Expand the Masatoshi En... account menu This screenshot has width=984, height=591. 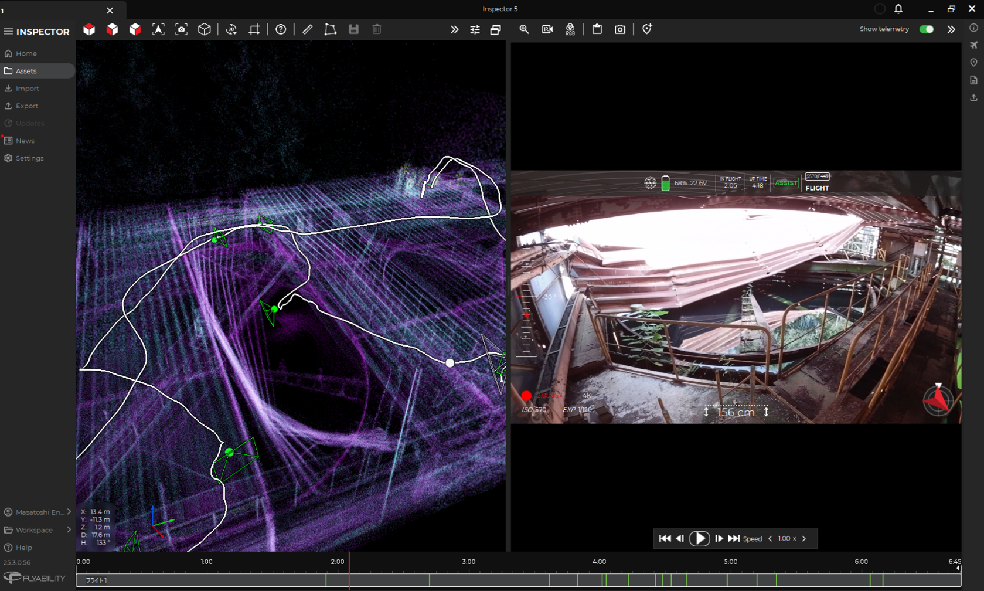[x=69, y=512]
